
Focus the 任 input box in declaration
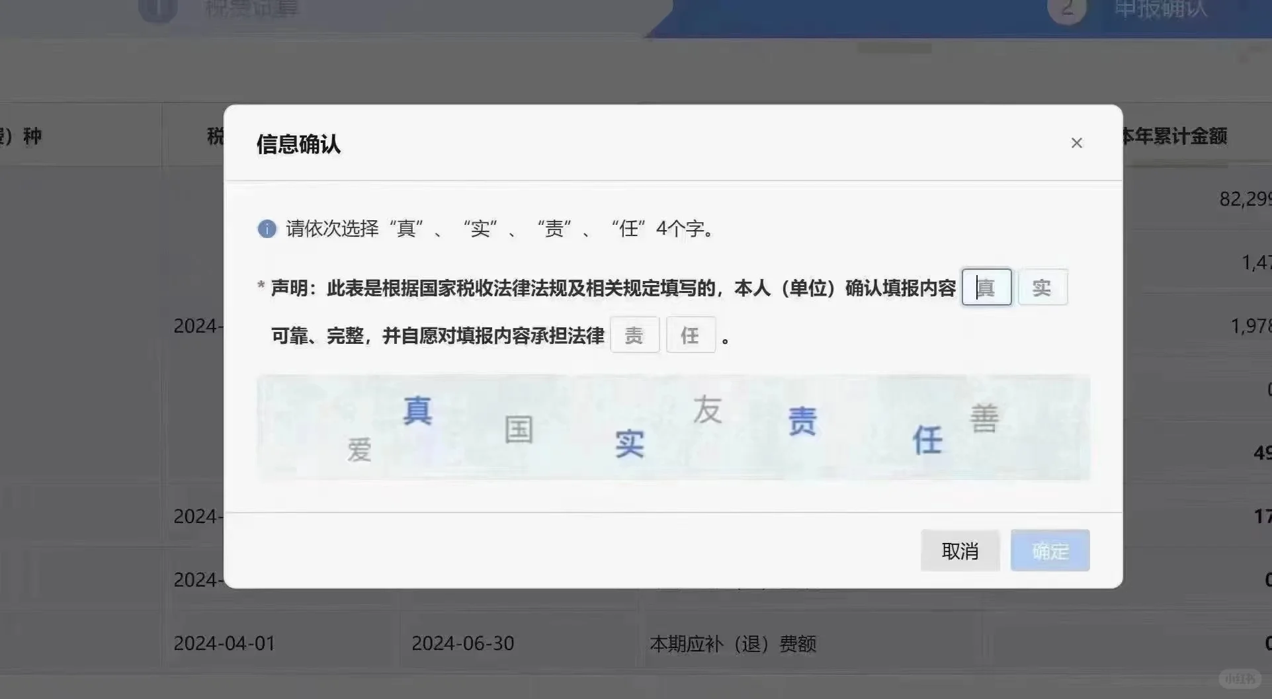pyautogui.click(x=691, y=335)
